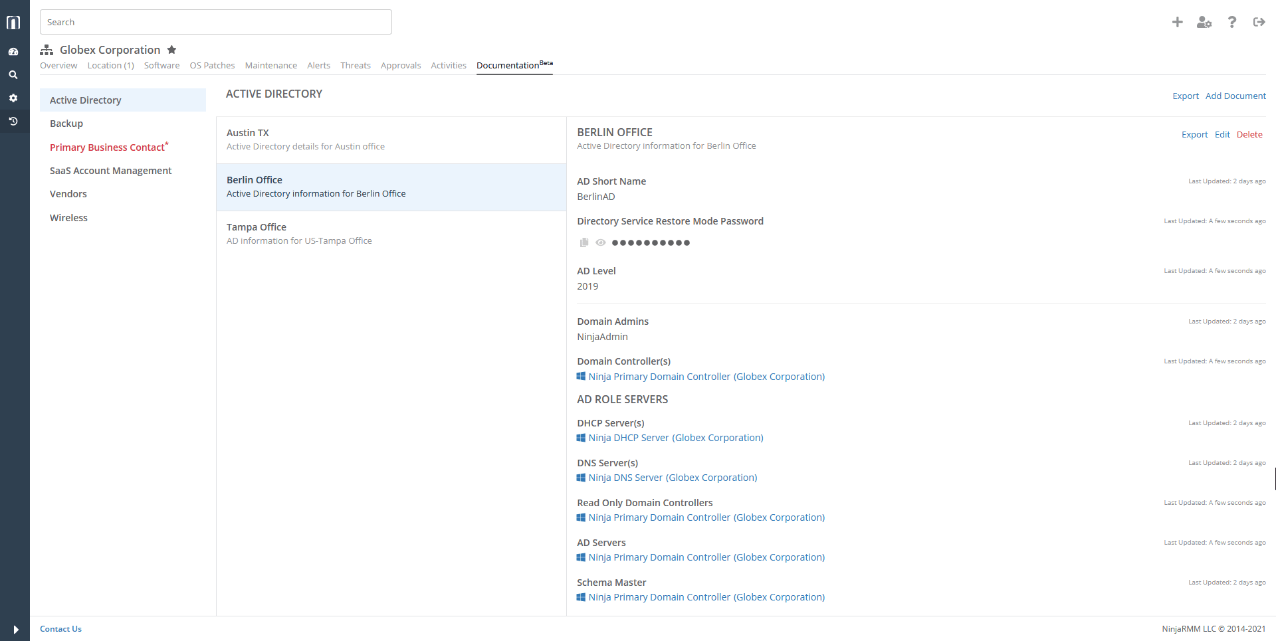Edit the Berlin Office document

pos(1223,134)
